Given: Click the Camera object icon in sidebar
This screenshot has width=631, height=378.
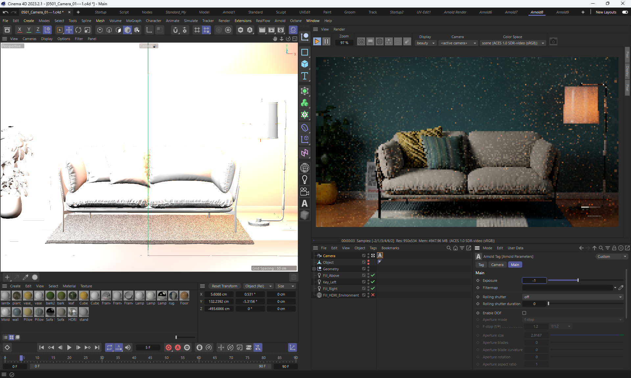Looking at the screenshot, I should pos(305,191).
